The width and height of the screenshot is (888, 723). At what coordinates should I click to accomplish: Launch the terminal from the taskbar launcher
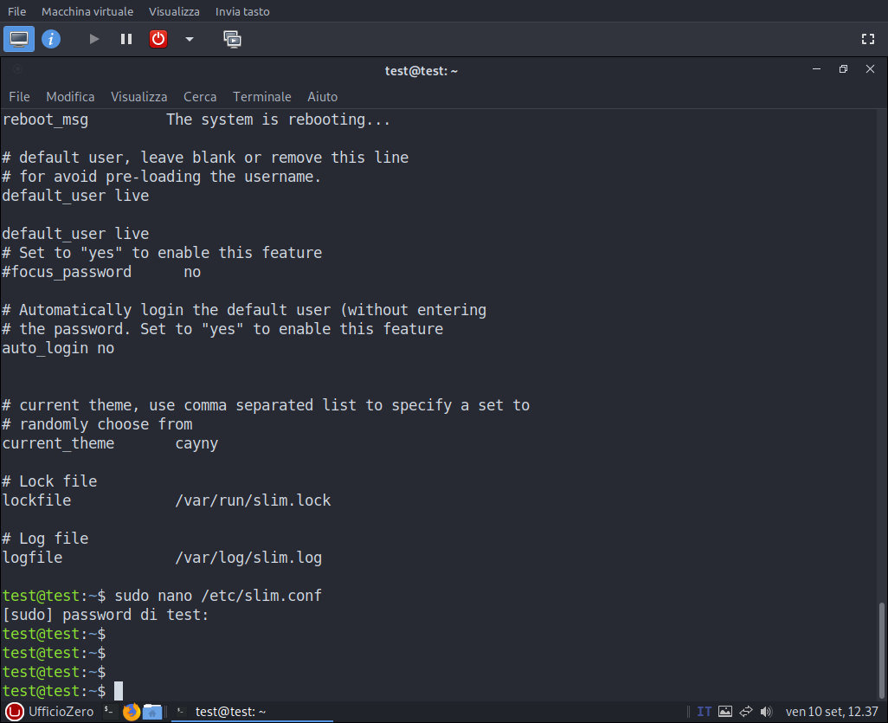click(x=110, y=712)
